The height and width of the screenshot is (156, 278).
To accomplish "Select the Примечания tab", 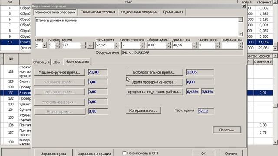I will [x=173, y=12].
